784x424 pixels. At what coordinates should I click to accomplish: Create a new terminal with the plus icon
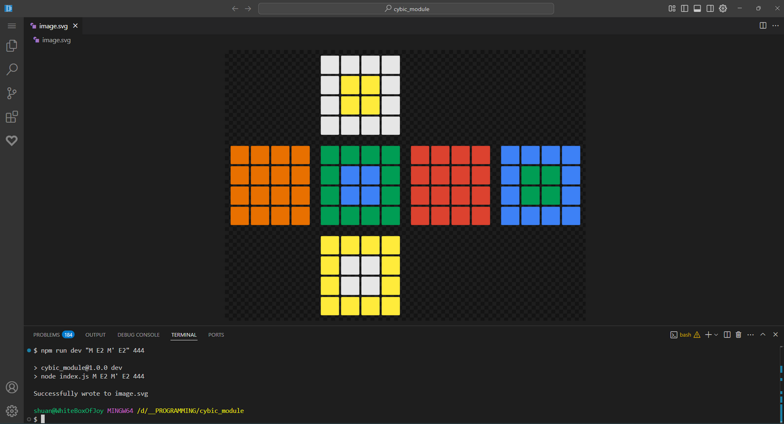point(708,335)
